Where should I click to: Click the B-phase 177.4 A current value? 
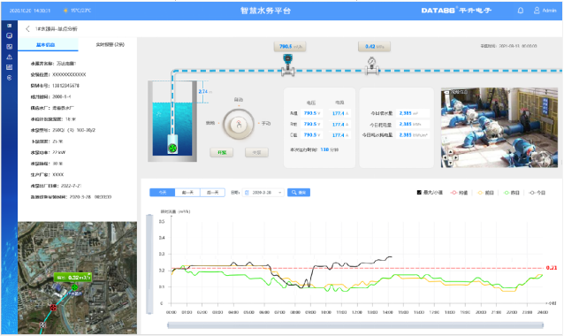340,125
